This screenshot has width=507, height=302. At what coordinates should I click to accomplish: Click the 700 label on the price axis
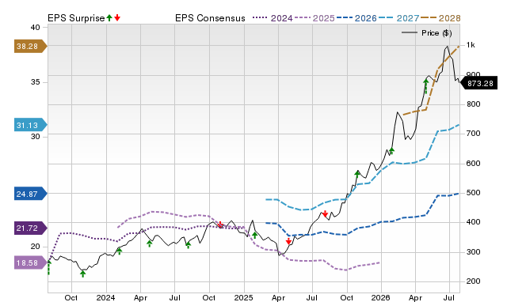click(x=473, y=134)
